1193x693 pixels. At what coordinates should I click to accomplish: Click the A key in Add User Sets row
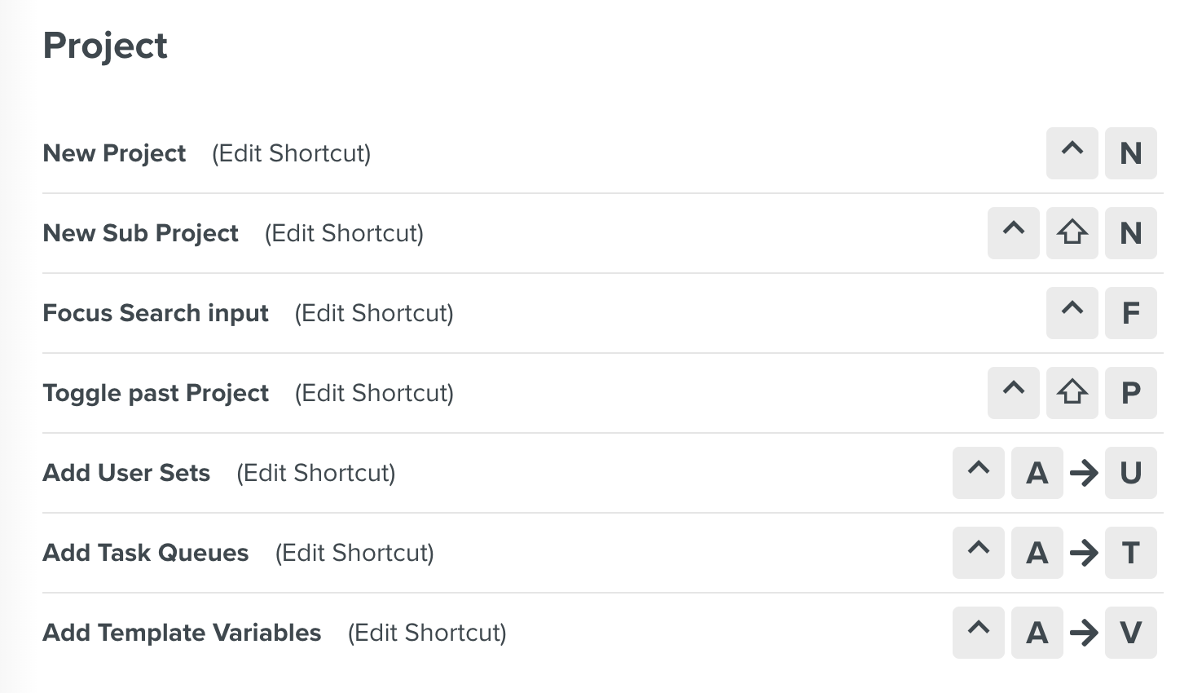[x=1037, y=473]
